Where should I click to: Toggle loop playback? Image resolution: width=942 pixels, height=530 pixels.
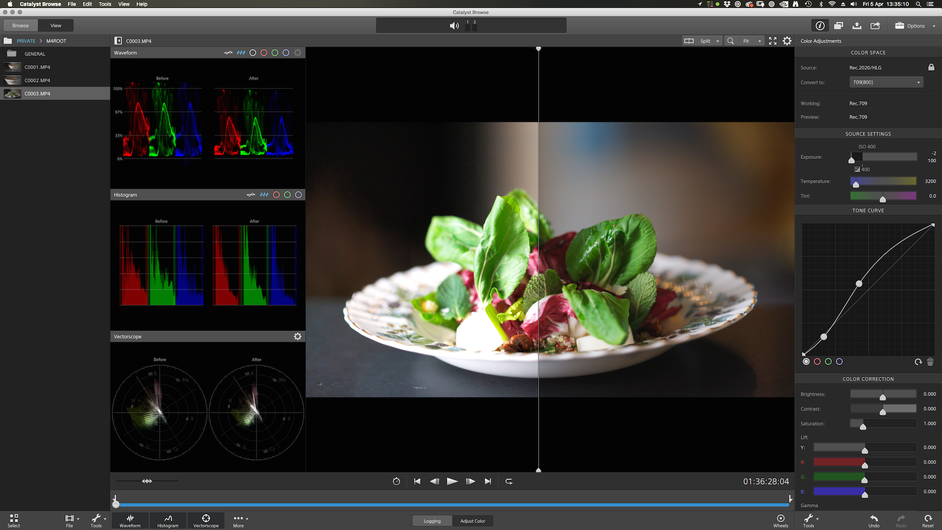(x=509, y=481)
